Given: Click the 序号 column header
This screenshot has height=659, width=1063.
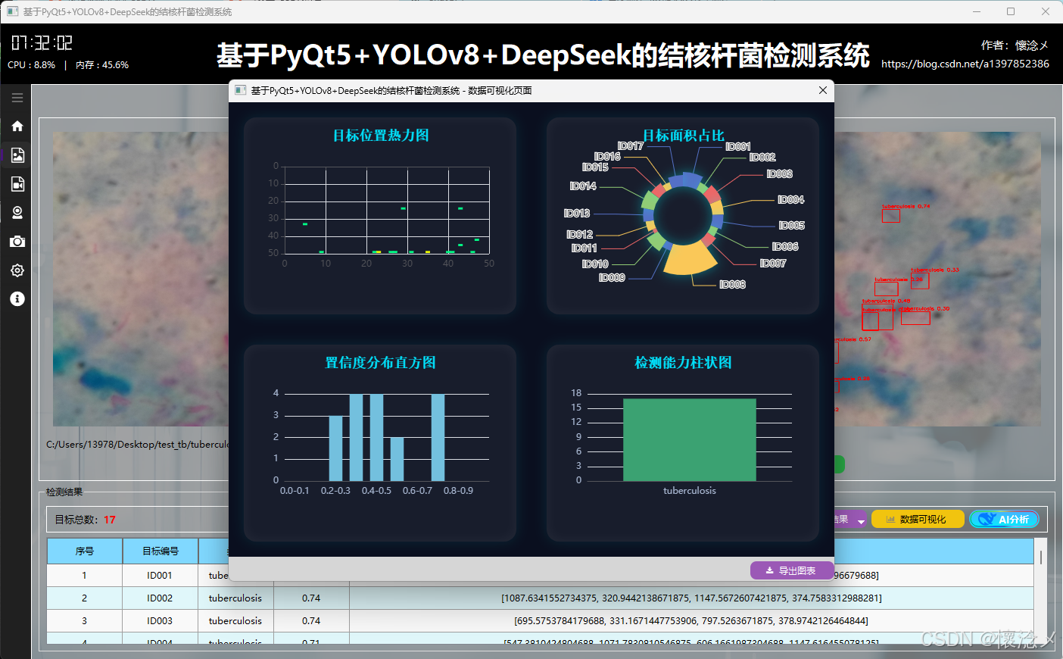Looking at the screenshot, I should (x=85, y=551).
